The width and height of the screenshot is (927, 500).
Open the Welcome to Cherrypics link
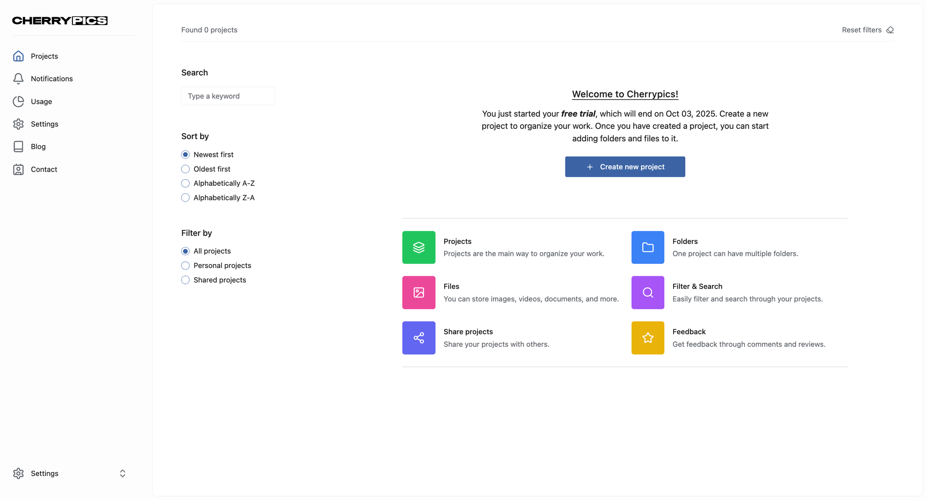[x=625, y=94]
